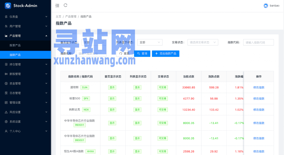Click the 2598.26 current points value
This screenshot has width=284, height=155.
click(x=189, y=151)
